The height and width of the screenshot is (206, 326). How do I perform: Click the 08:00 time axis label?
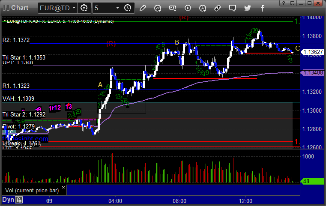(x=179, y=201)
